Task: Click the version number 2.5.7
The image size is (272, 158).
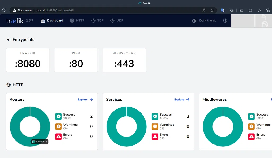Action: [x=29, y=21]
